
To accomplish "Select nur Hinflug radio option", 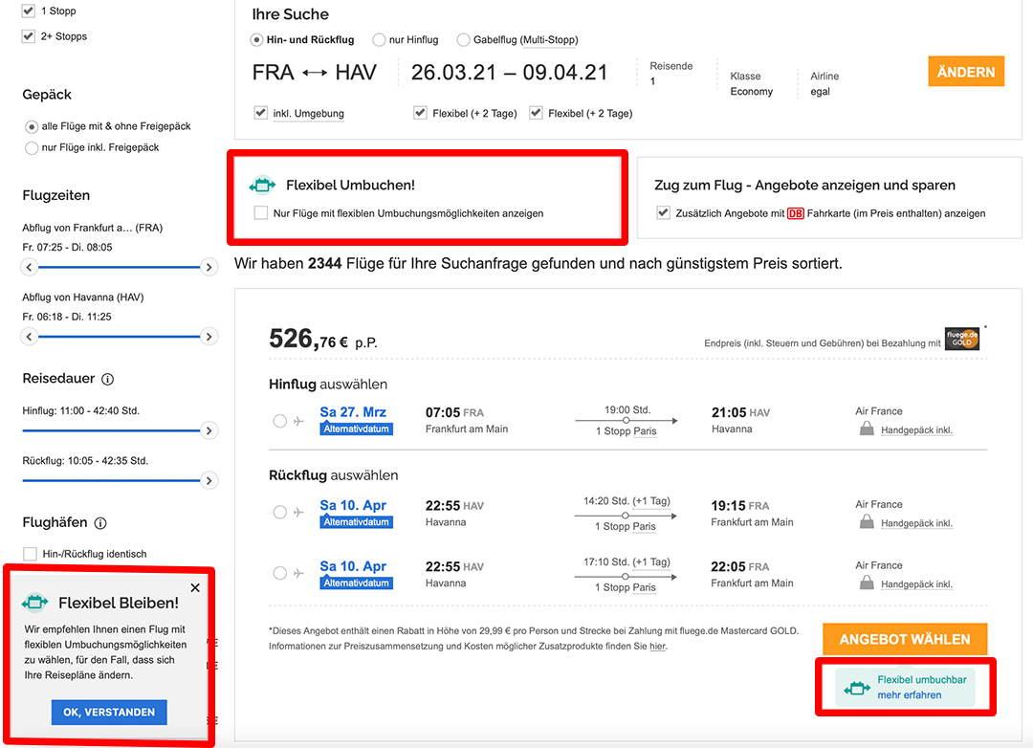I will tap(380, 40).
